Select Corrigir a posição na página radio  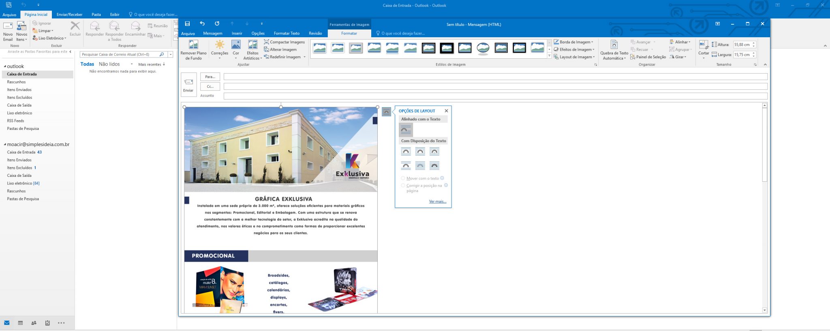[403, 186]
